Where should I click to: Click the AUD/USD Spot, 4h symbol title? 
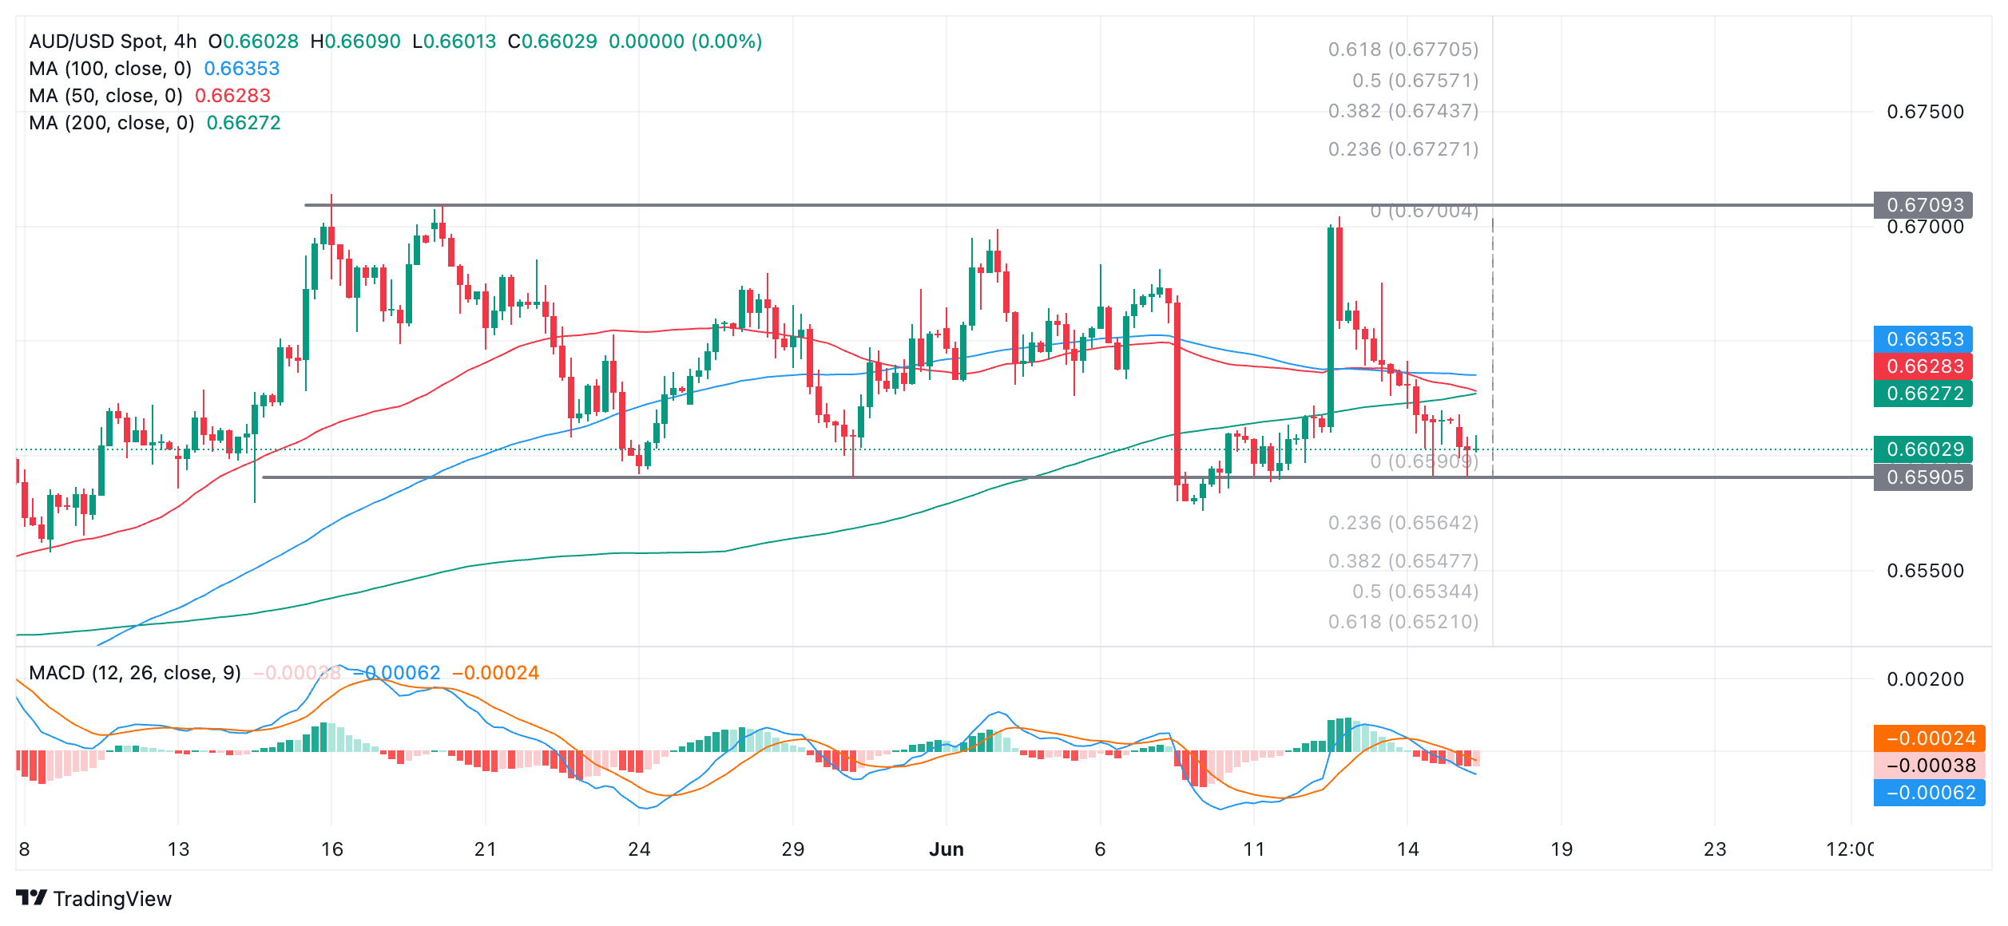click(x=113, y=42)
